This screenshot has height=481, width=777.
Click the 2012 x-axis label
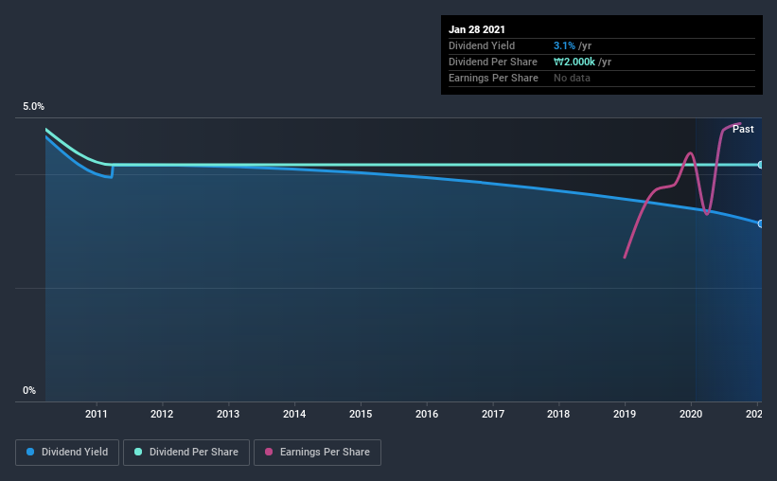[x=162, y=414]
